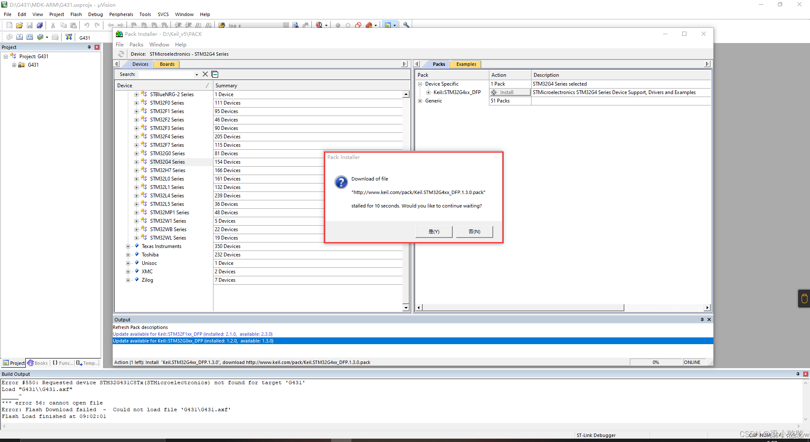810x442 pixels.
Task: Expand Generic packs group
Action: click(420, 101)
